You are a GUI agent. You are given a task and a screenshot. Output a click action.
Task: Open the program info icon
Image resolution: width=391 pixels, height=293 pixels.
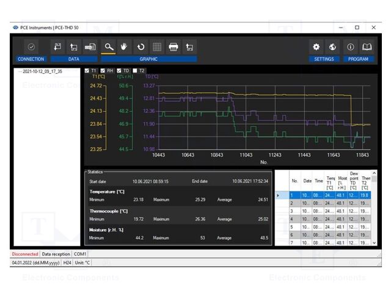(351, 46)
